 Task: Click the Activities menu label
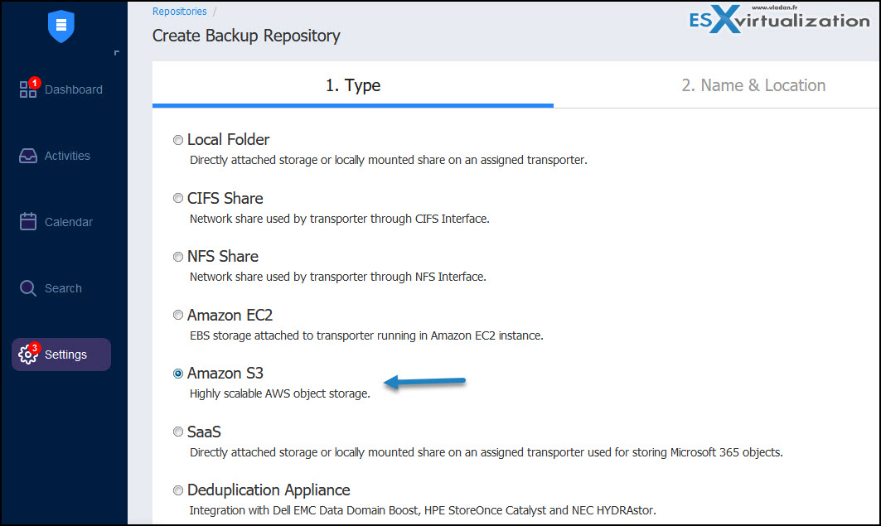pos(67,156)
